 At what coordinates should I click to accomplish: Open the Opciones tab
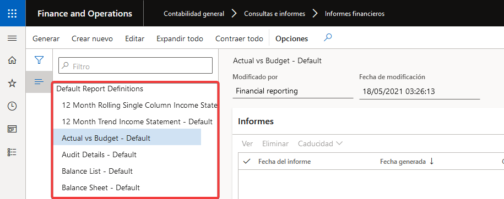[x=292, y=39]
